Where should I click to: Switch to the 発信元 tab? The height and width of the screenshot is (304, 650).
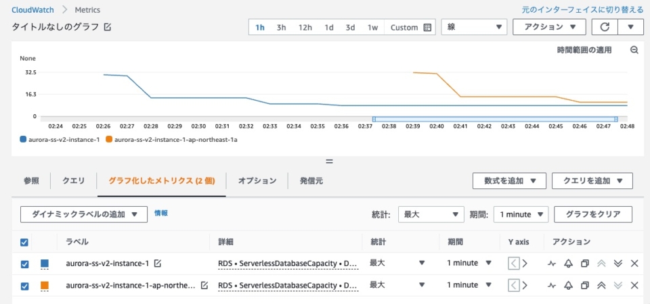click(x=311, y=181)
